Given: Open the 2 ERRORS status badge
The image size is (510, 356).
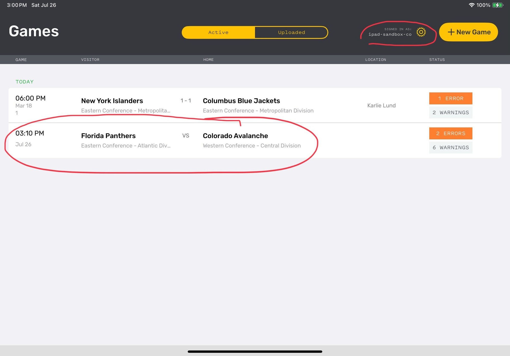Looking at the screenshot, I should pyautogui.click(x=451, y=133).
